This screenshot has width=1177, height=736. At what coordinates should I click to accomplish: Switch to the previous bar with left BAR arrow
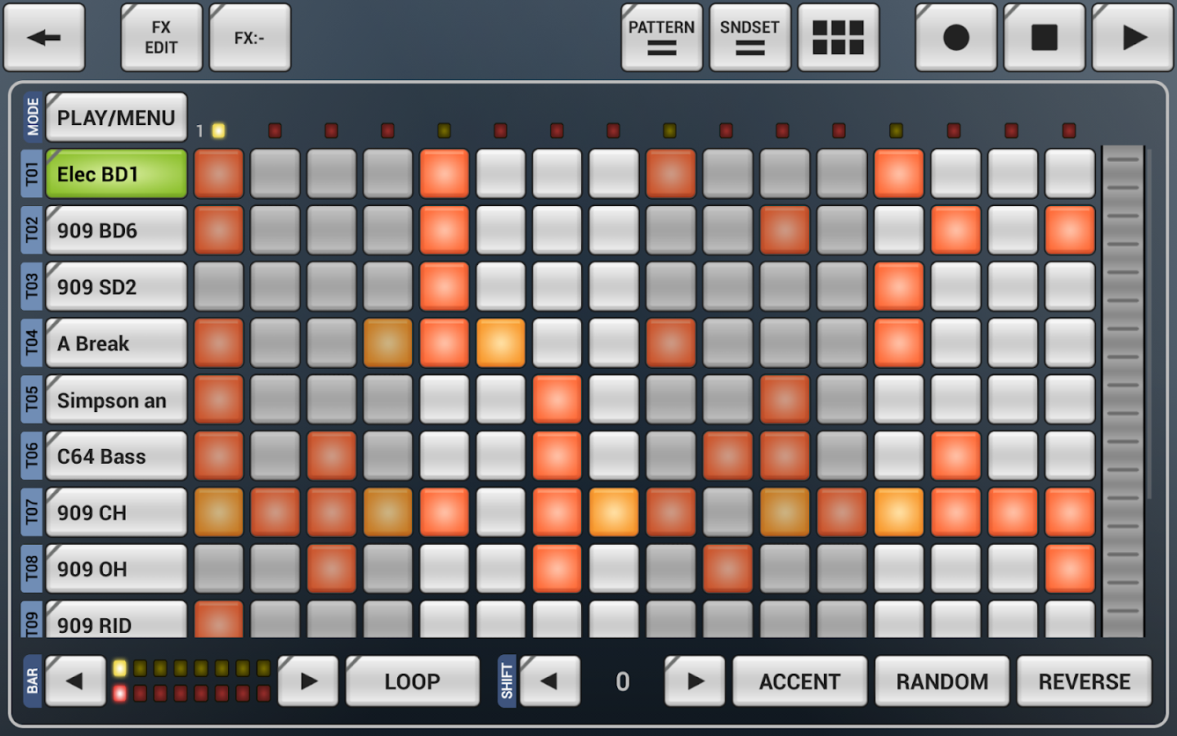click(75, 680)
